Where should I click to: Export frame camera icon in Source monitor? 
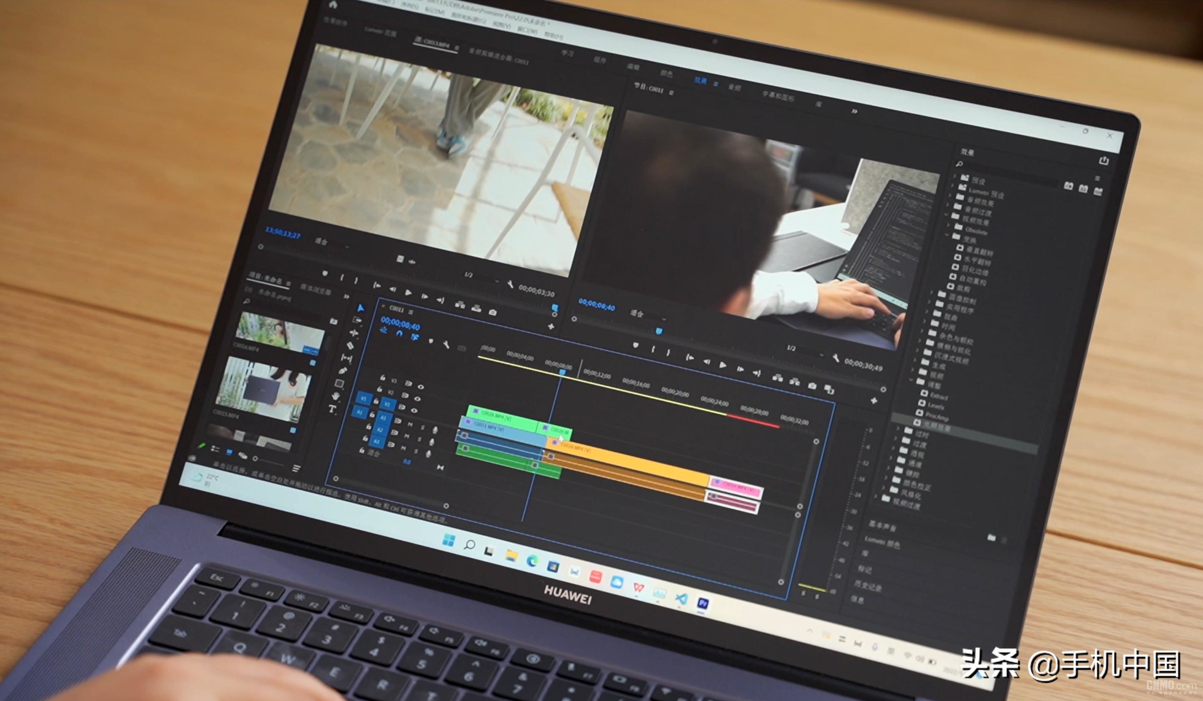tap(493, 312)
